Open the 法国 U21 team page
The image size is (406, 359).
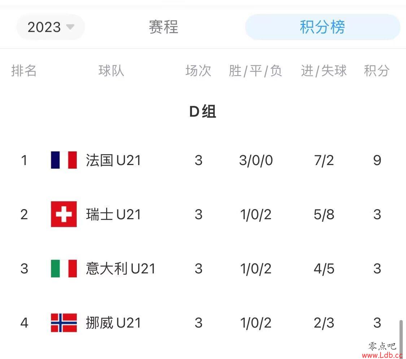click(x=113, y=160)
